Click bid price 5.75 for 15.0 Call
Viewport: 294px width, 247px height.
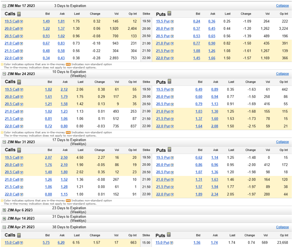click(x=46, y=243)
